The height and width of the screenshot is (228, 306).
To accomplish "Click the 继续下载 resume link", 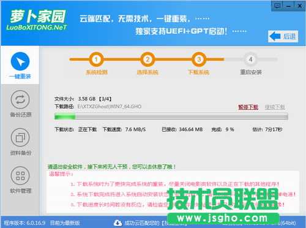I will coord(275,107).
